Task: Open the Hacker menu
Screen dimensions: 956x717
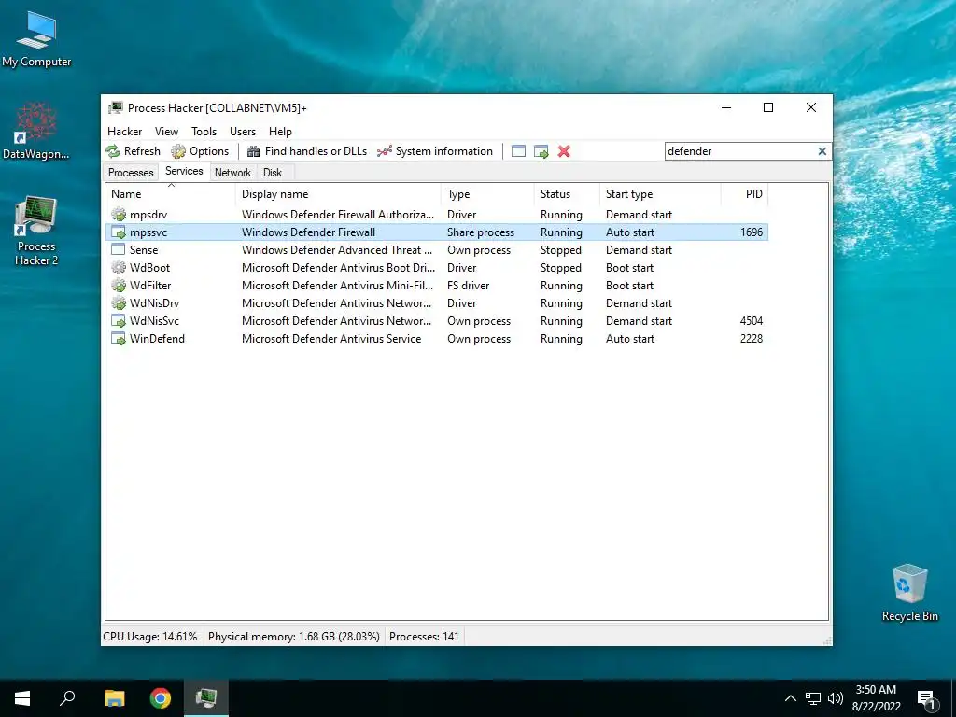Action: 124,131
